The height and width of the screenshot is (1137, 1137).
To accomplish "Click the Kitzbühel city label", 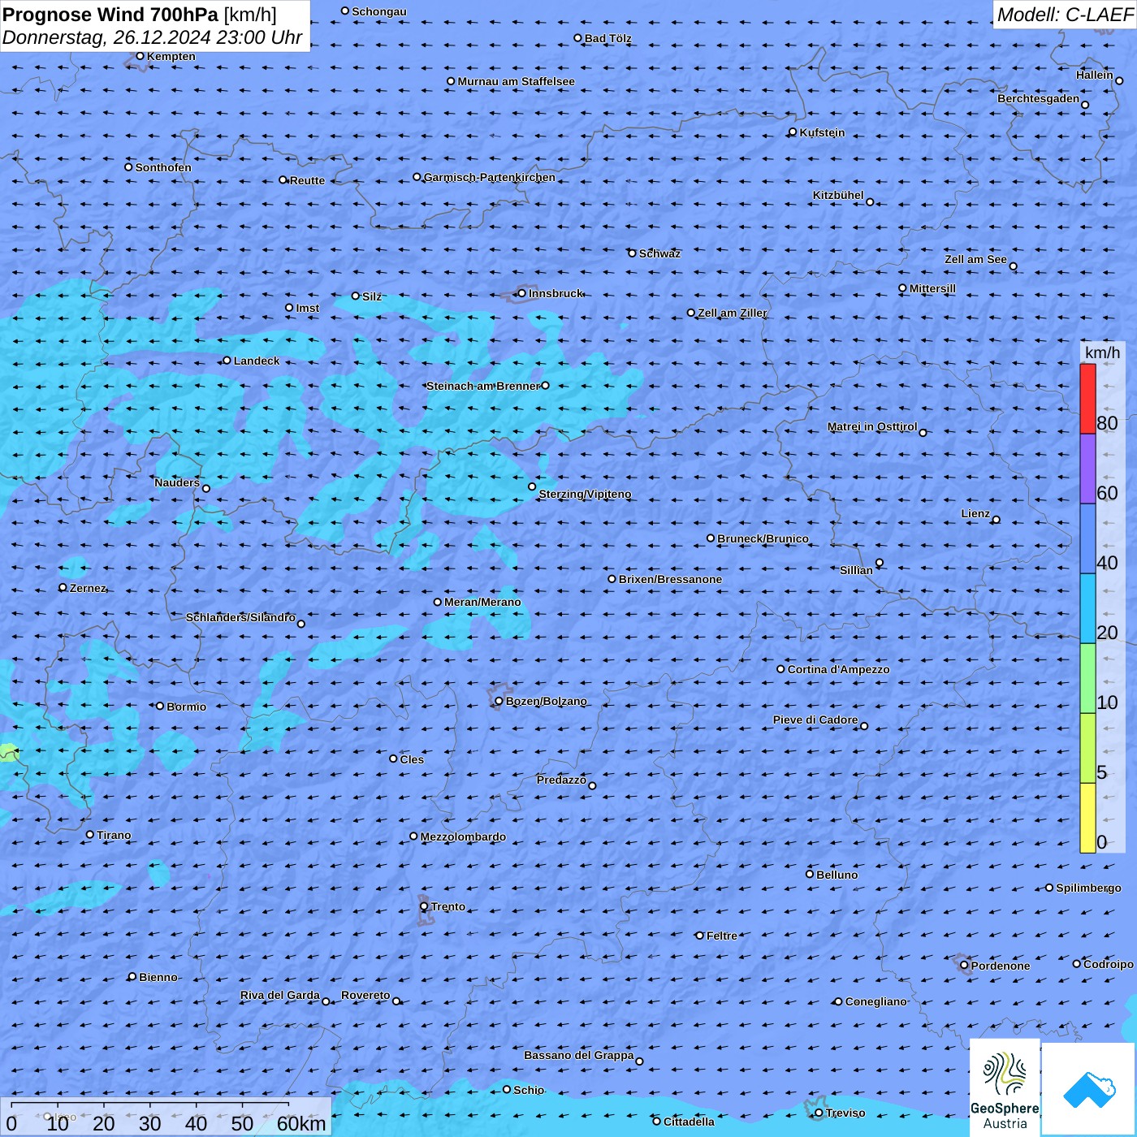I will [x=838, y=195].
